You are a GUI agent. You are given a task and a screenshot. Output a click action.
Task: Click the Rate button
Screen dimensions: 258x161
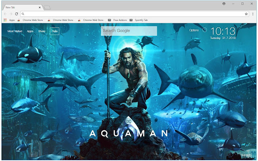(55, 31)
